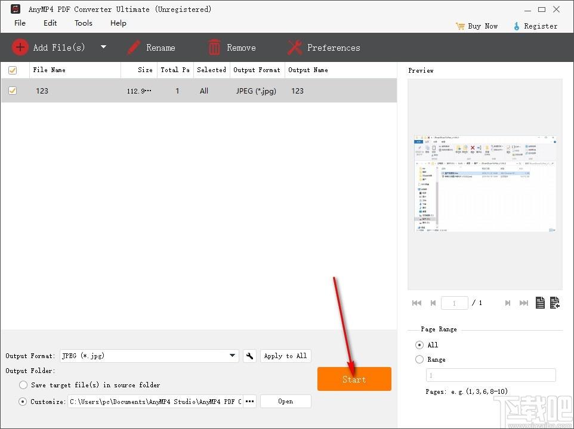Click the page range text field
The width and height of the screenshot is (574, 429).
coord(491,375)
